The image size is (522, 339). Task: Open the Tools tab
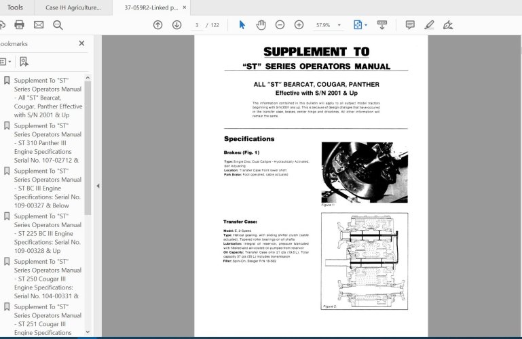(x=15, y=7)
